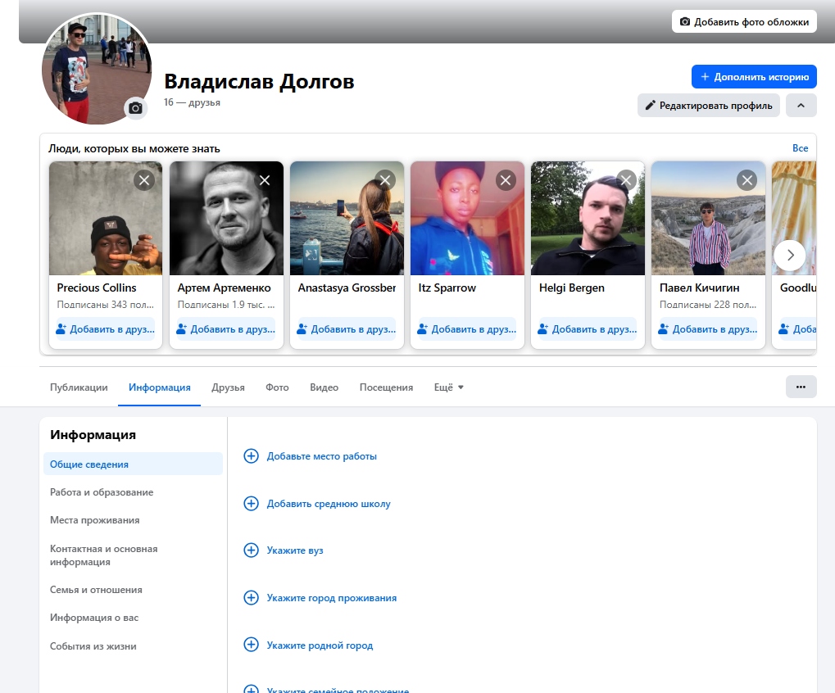The image size is (835, 693).
Task: Open Артем Артеменко profile photo
Action: pos(226,218)
